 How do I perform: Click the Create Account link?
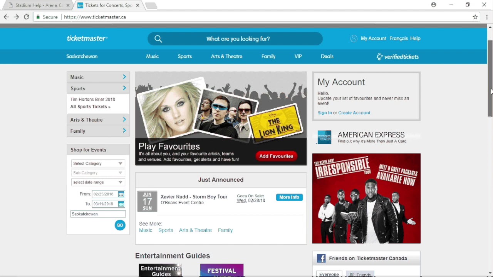[354, 113]
